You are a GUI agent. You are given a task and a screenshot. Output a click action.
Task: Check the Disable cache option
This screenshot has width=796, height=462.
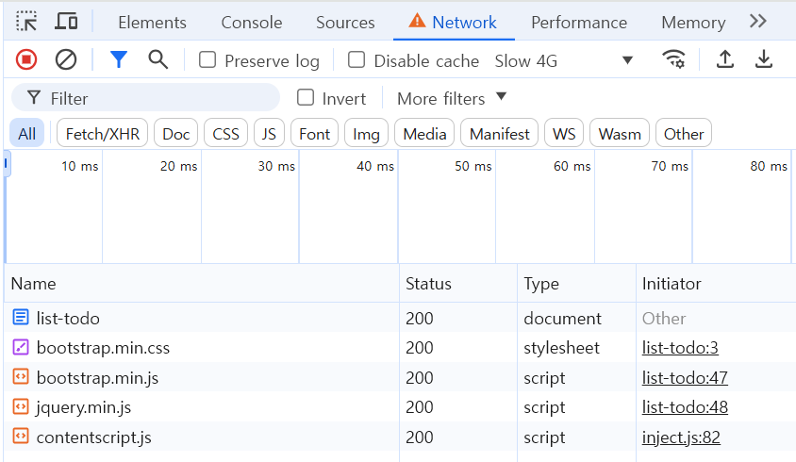click(357, 60)
